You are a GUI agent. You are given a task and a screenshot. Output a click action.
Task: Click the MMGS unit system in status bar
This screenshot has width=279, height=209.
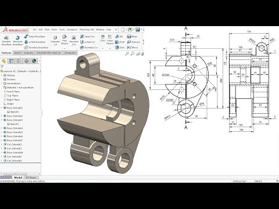pos(258,181)
